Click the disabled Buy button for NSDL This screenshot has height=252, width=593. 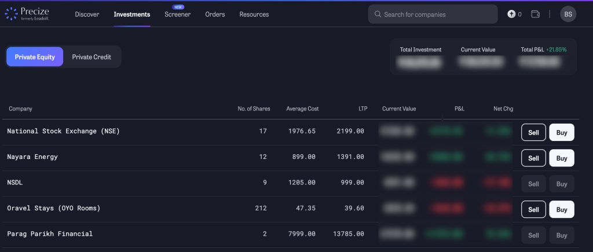562,184
